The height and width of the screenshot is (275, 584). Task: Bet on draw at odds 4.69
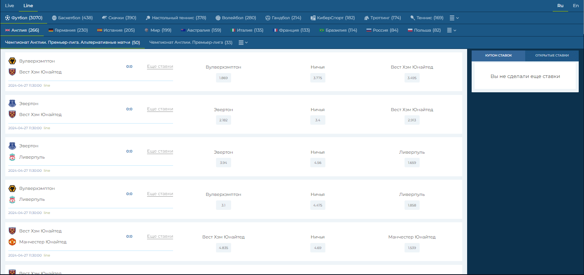tap(318, 248)
